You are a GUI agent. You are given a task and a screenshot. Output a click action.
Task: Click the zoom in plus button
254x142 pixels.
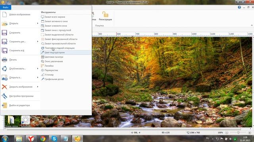click(250, 133)
